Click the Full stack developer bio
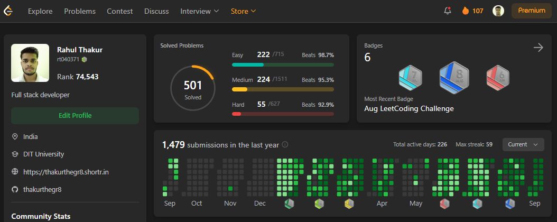This screenshot has width=557, height=222. coord(41,95)
